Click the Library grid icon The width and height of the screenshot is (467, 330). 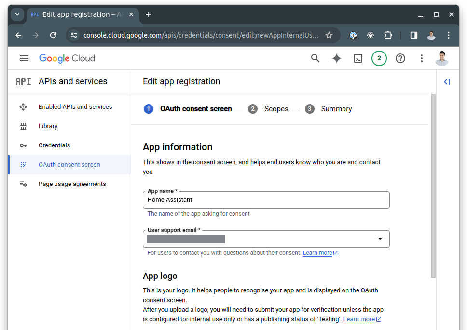point(23,126)
